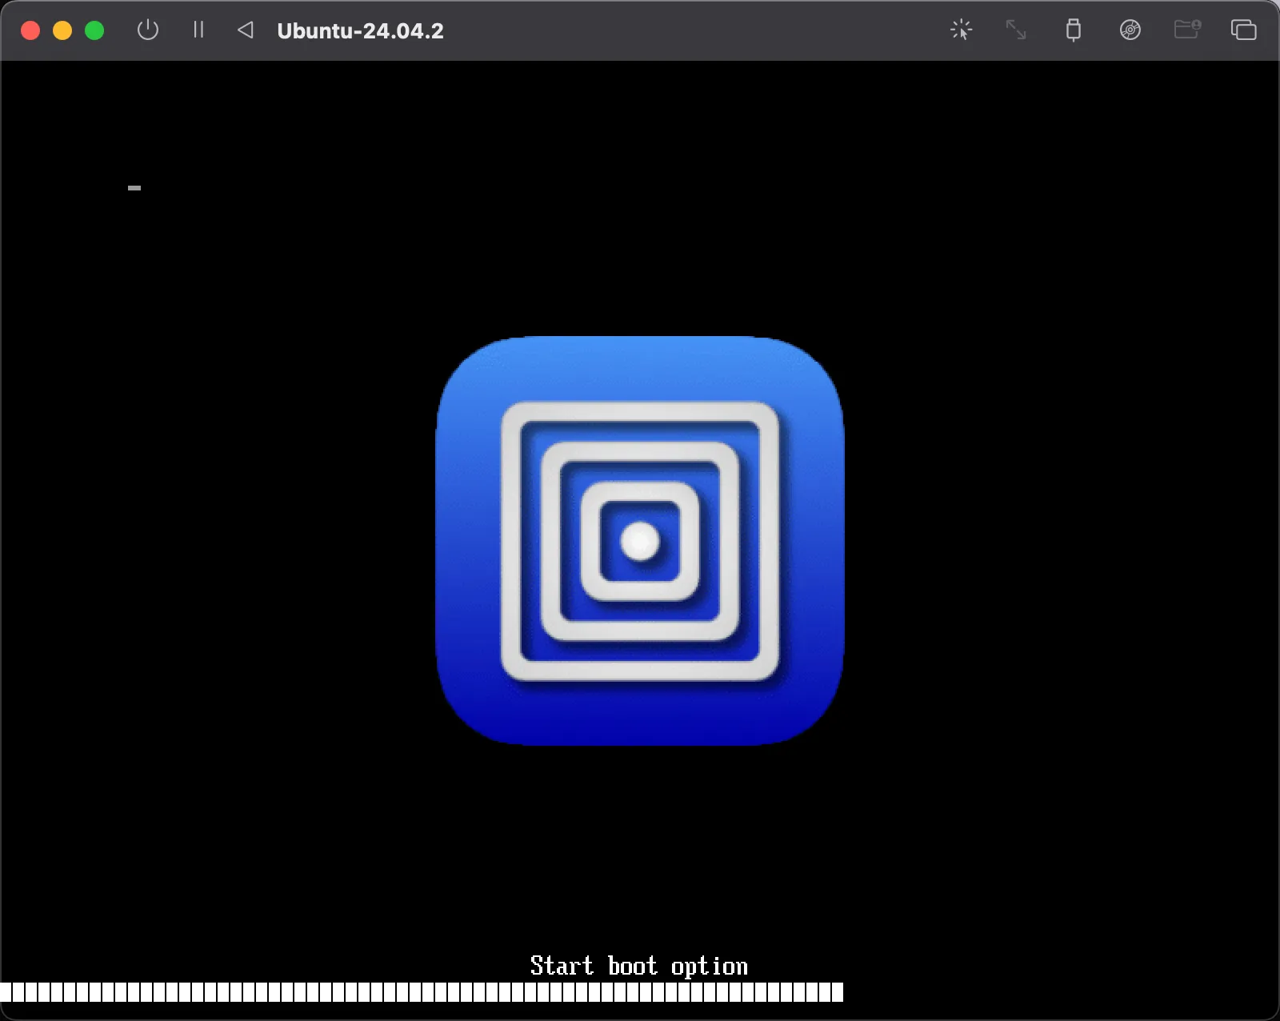Click the white dot at the logo center
Screen dimensions: 1280x1021
point(638,541)
